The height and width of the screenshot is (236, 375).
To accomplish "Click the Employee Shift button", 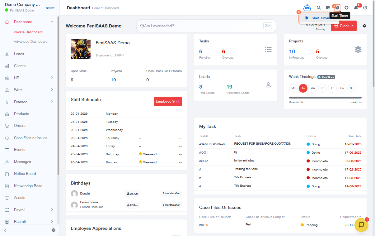I will 167,101.
